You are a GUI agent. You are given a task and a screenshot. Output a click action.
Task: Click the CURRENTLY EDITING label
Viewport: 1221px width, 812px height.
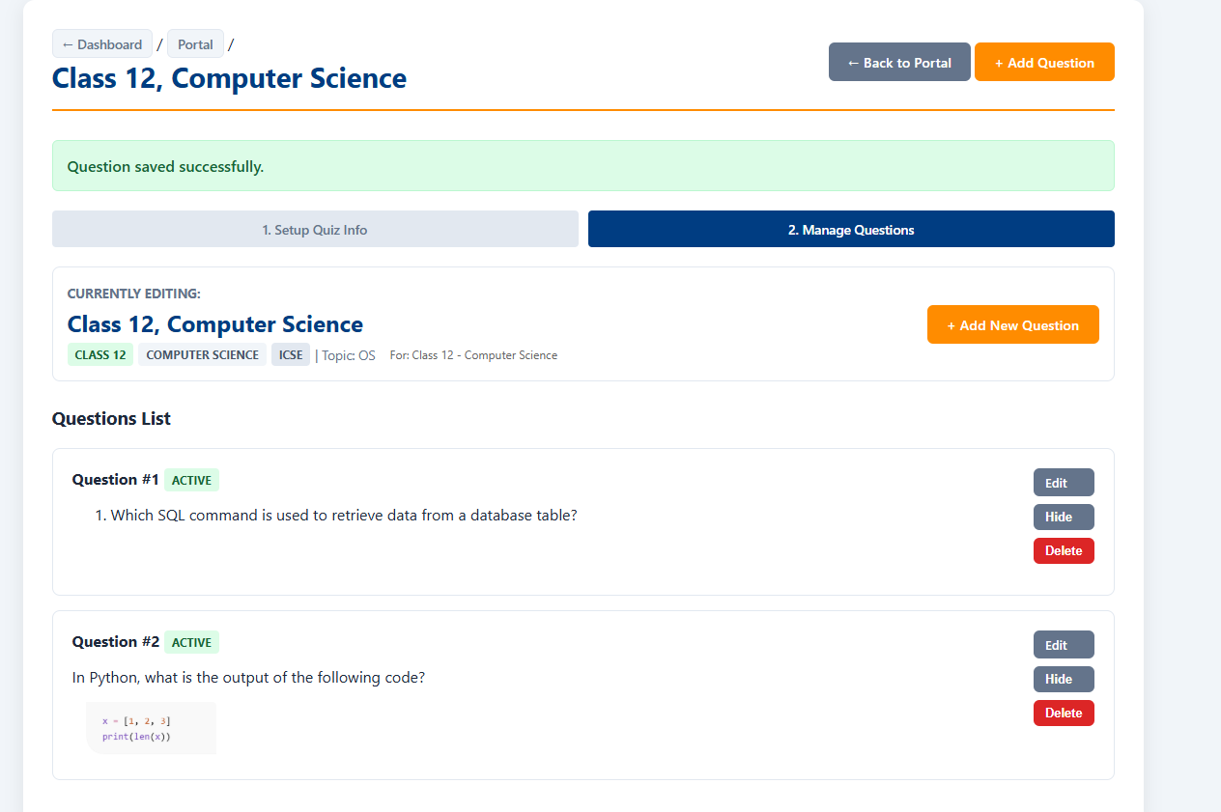coord(134,294)
